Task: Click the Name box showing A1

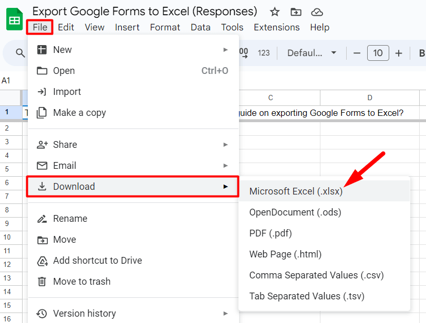Action: click(6, 81)
